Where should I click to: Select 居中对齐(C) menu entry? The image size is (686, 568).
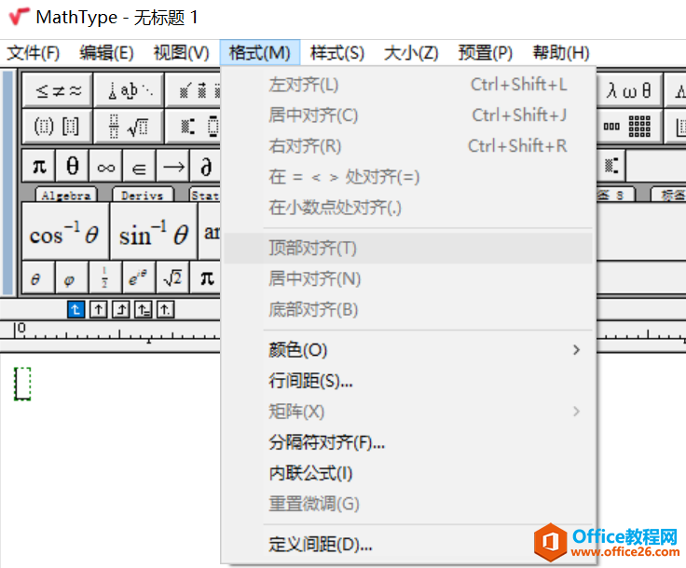pyautogui.click(x=408, y=115)
